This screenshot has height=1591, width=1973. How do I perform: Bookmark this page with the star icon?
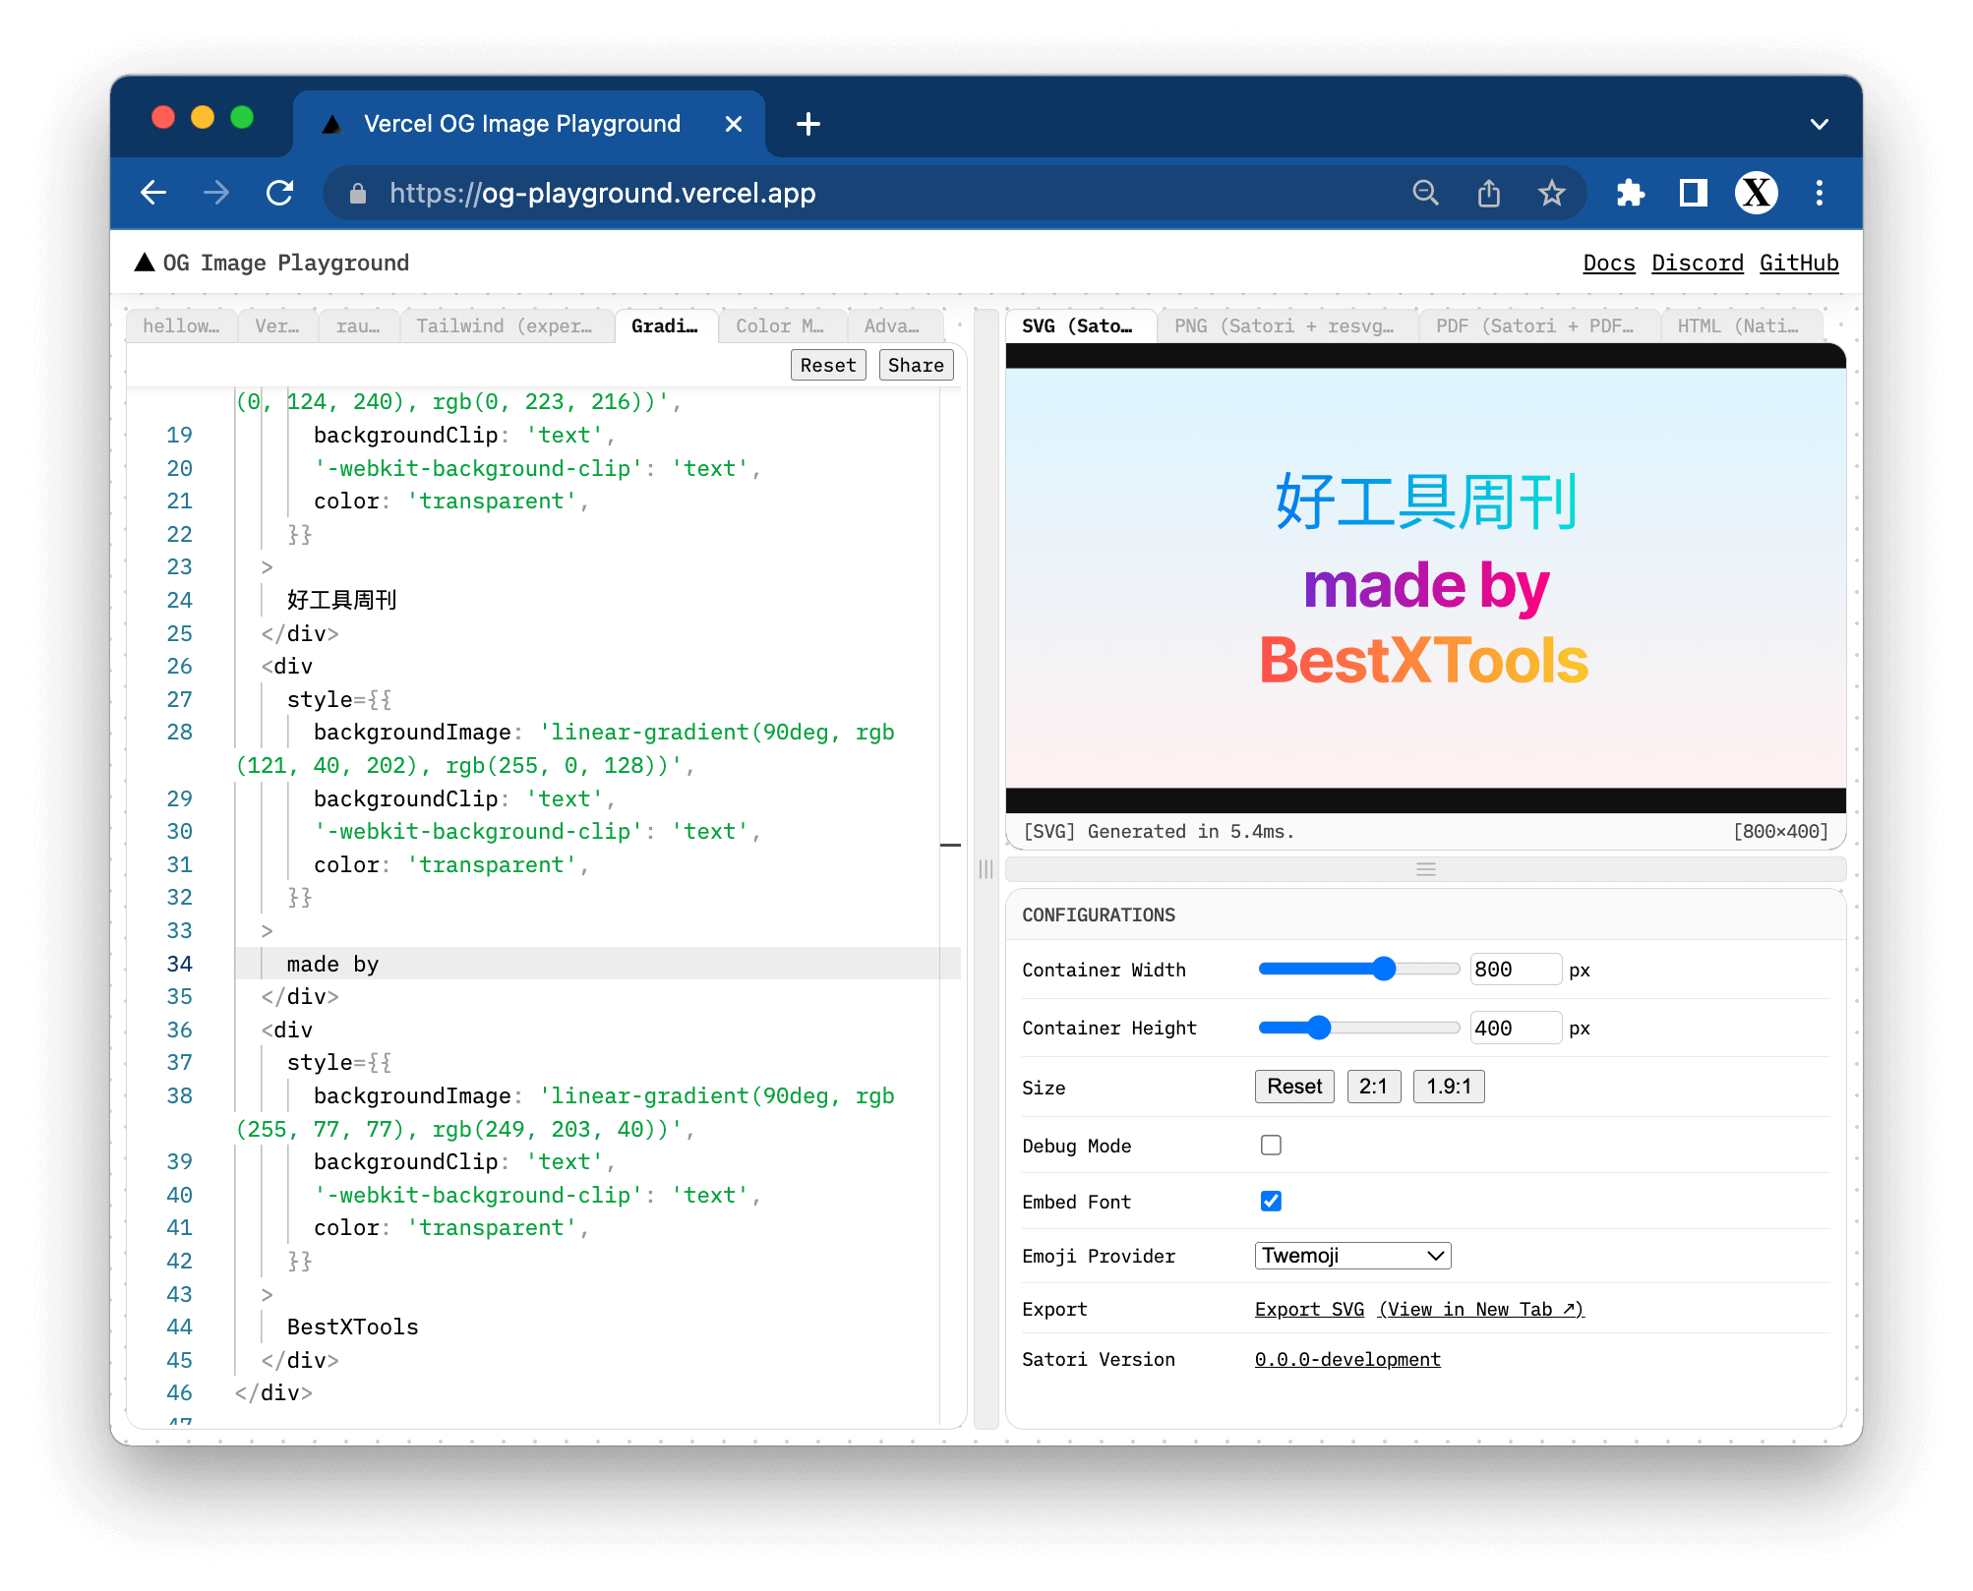[1552, 193]
